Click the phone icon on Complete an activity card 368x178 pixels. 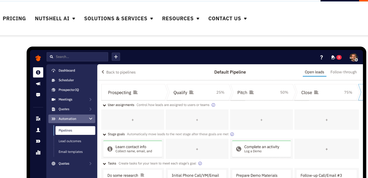point(239,149)
